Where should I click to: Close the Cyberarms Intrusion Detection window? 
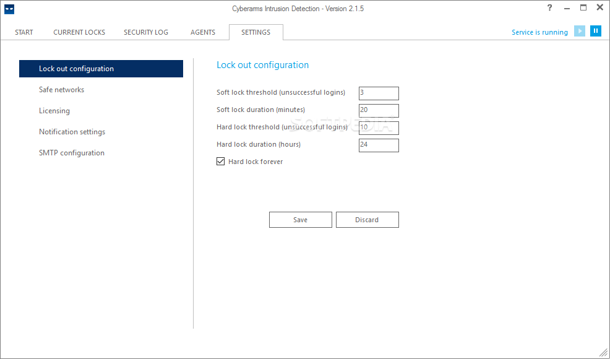pos(600,7)
